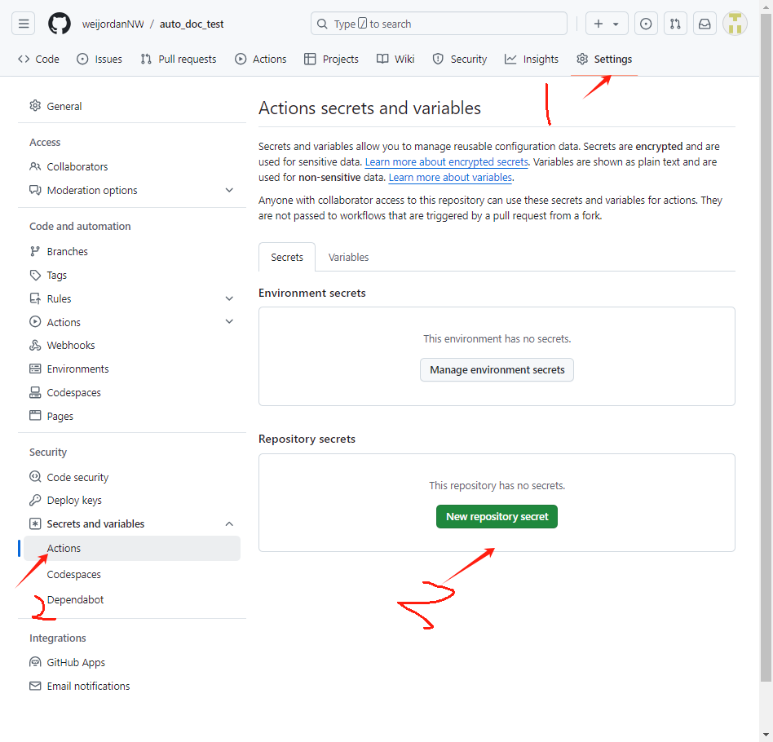Screen dimensions: 773x742
Task: Open Deploy keys settings
Action: pyautogui.click(x=131, y=501)
